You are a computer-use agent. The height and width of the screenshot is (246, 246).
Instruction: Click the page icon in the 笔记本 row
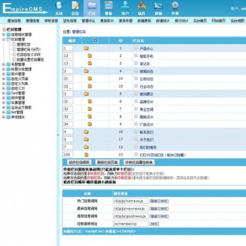90,63
